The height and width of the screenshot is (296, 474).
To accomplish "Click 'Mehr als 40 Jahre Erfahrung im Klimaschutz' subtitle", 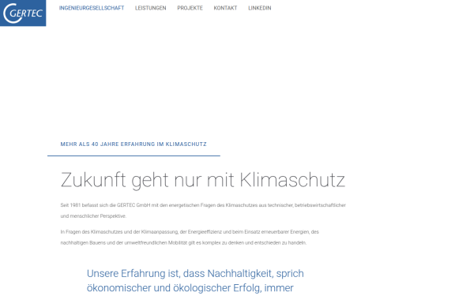I will coord(134,144).
